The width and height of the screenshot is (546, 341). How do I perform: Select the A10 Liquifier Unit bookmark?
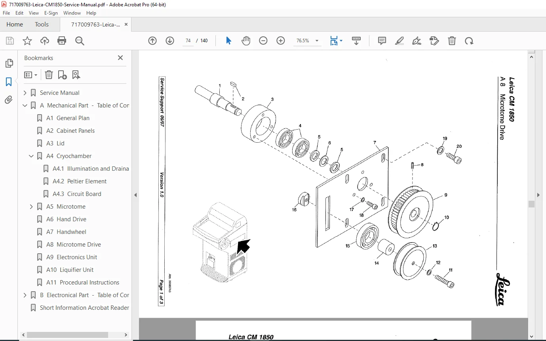tap(70, 270)
